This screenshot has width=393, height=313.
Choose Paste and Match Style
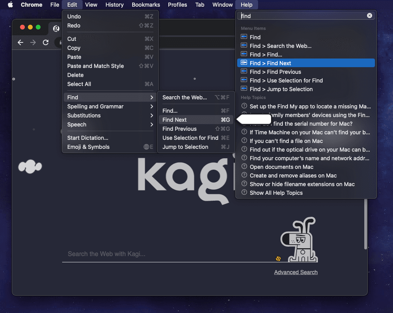coord(110,66)
